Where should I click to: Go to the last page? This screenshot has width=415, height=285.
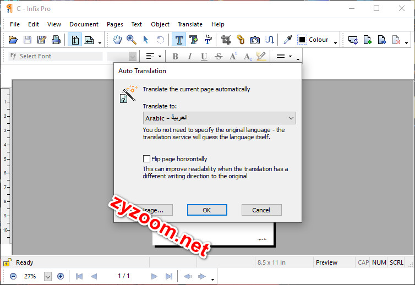click(168, 276)
